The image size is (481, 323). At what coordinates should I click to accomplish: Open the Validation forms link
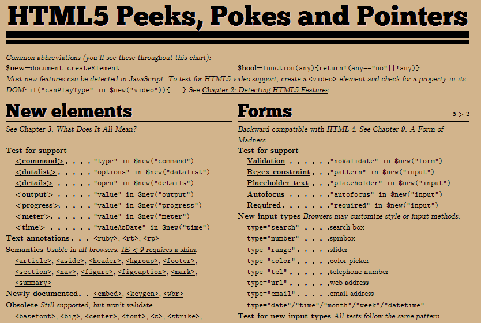pyautogui.click(x=266, y=161)
